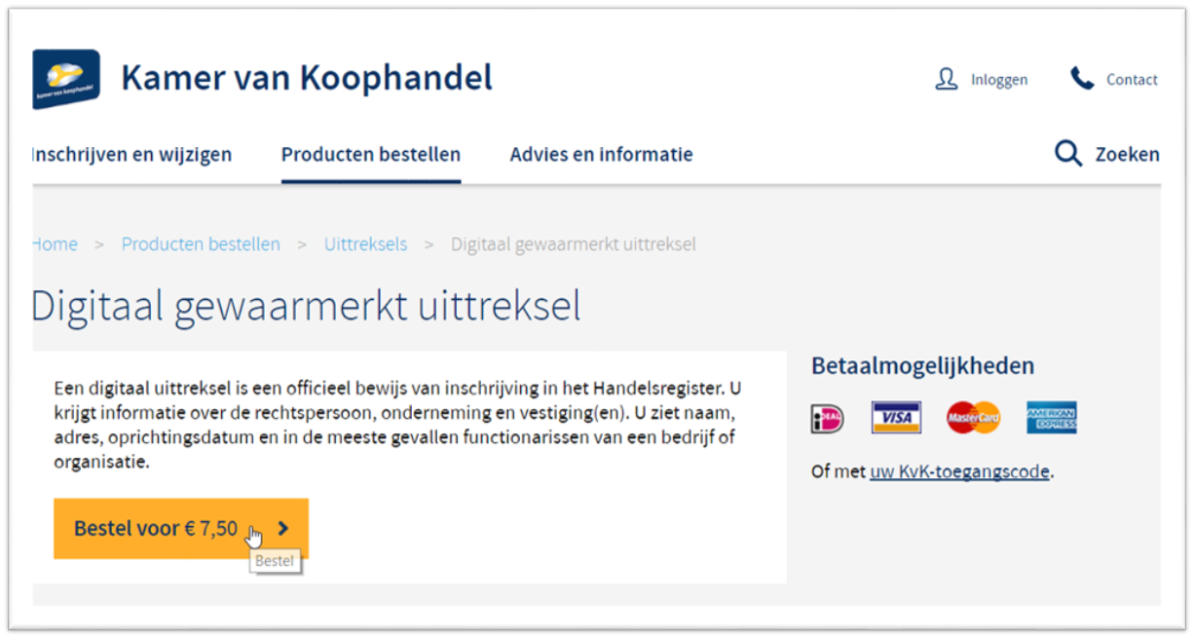Image resolution: width=1194 pixels, height=639 pixels.
Task: Open the Advies en informatie menu
Action: [601, 154]
